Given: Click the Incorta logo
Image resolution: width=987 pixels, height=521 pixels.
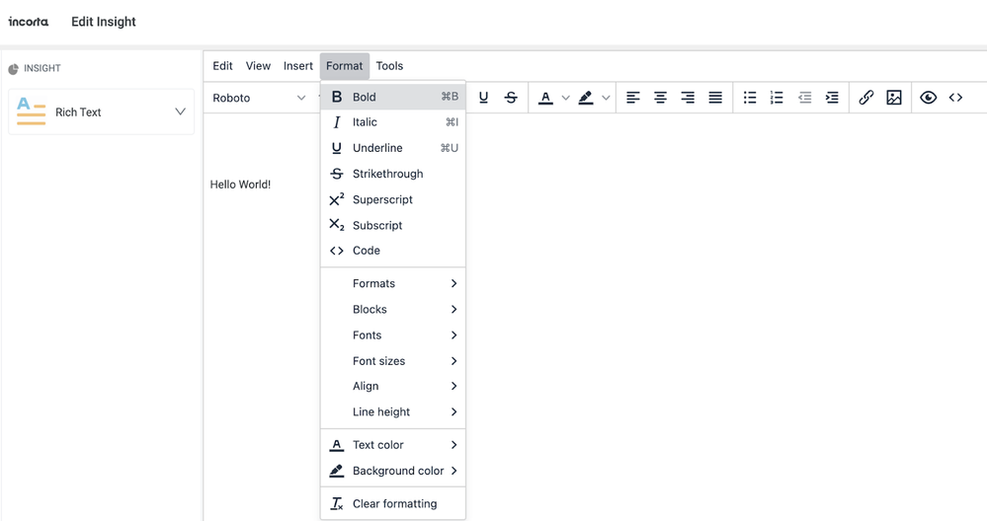Looking at the screenshot, I should pyautogui.click(x=29, y=22).
